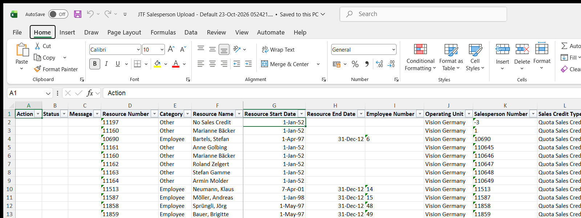Viewport: 581px width, 218px height.
Task: Switch to the Automate tab
Action: point(271,32)
